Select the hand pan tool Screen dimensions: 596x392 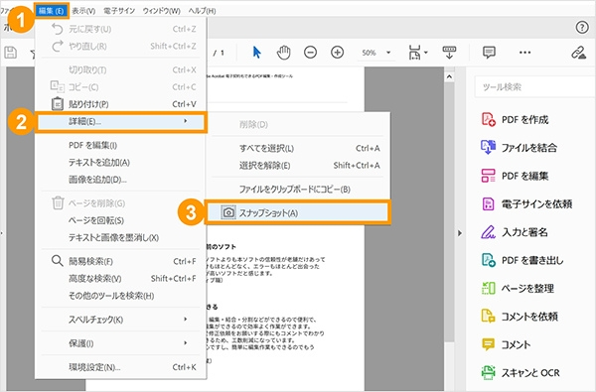point(283,53)
